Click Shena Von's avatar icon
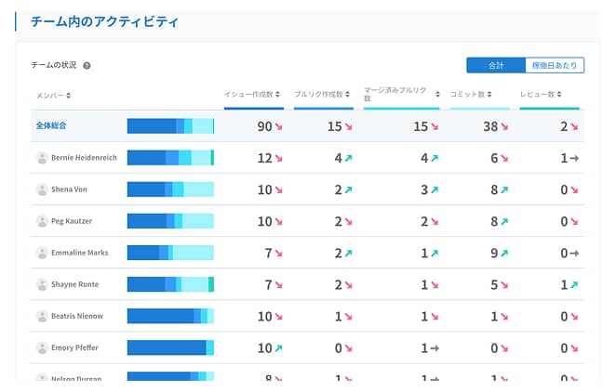The image size is (616, 392). [x=42, y=189]
